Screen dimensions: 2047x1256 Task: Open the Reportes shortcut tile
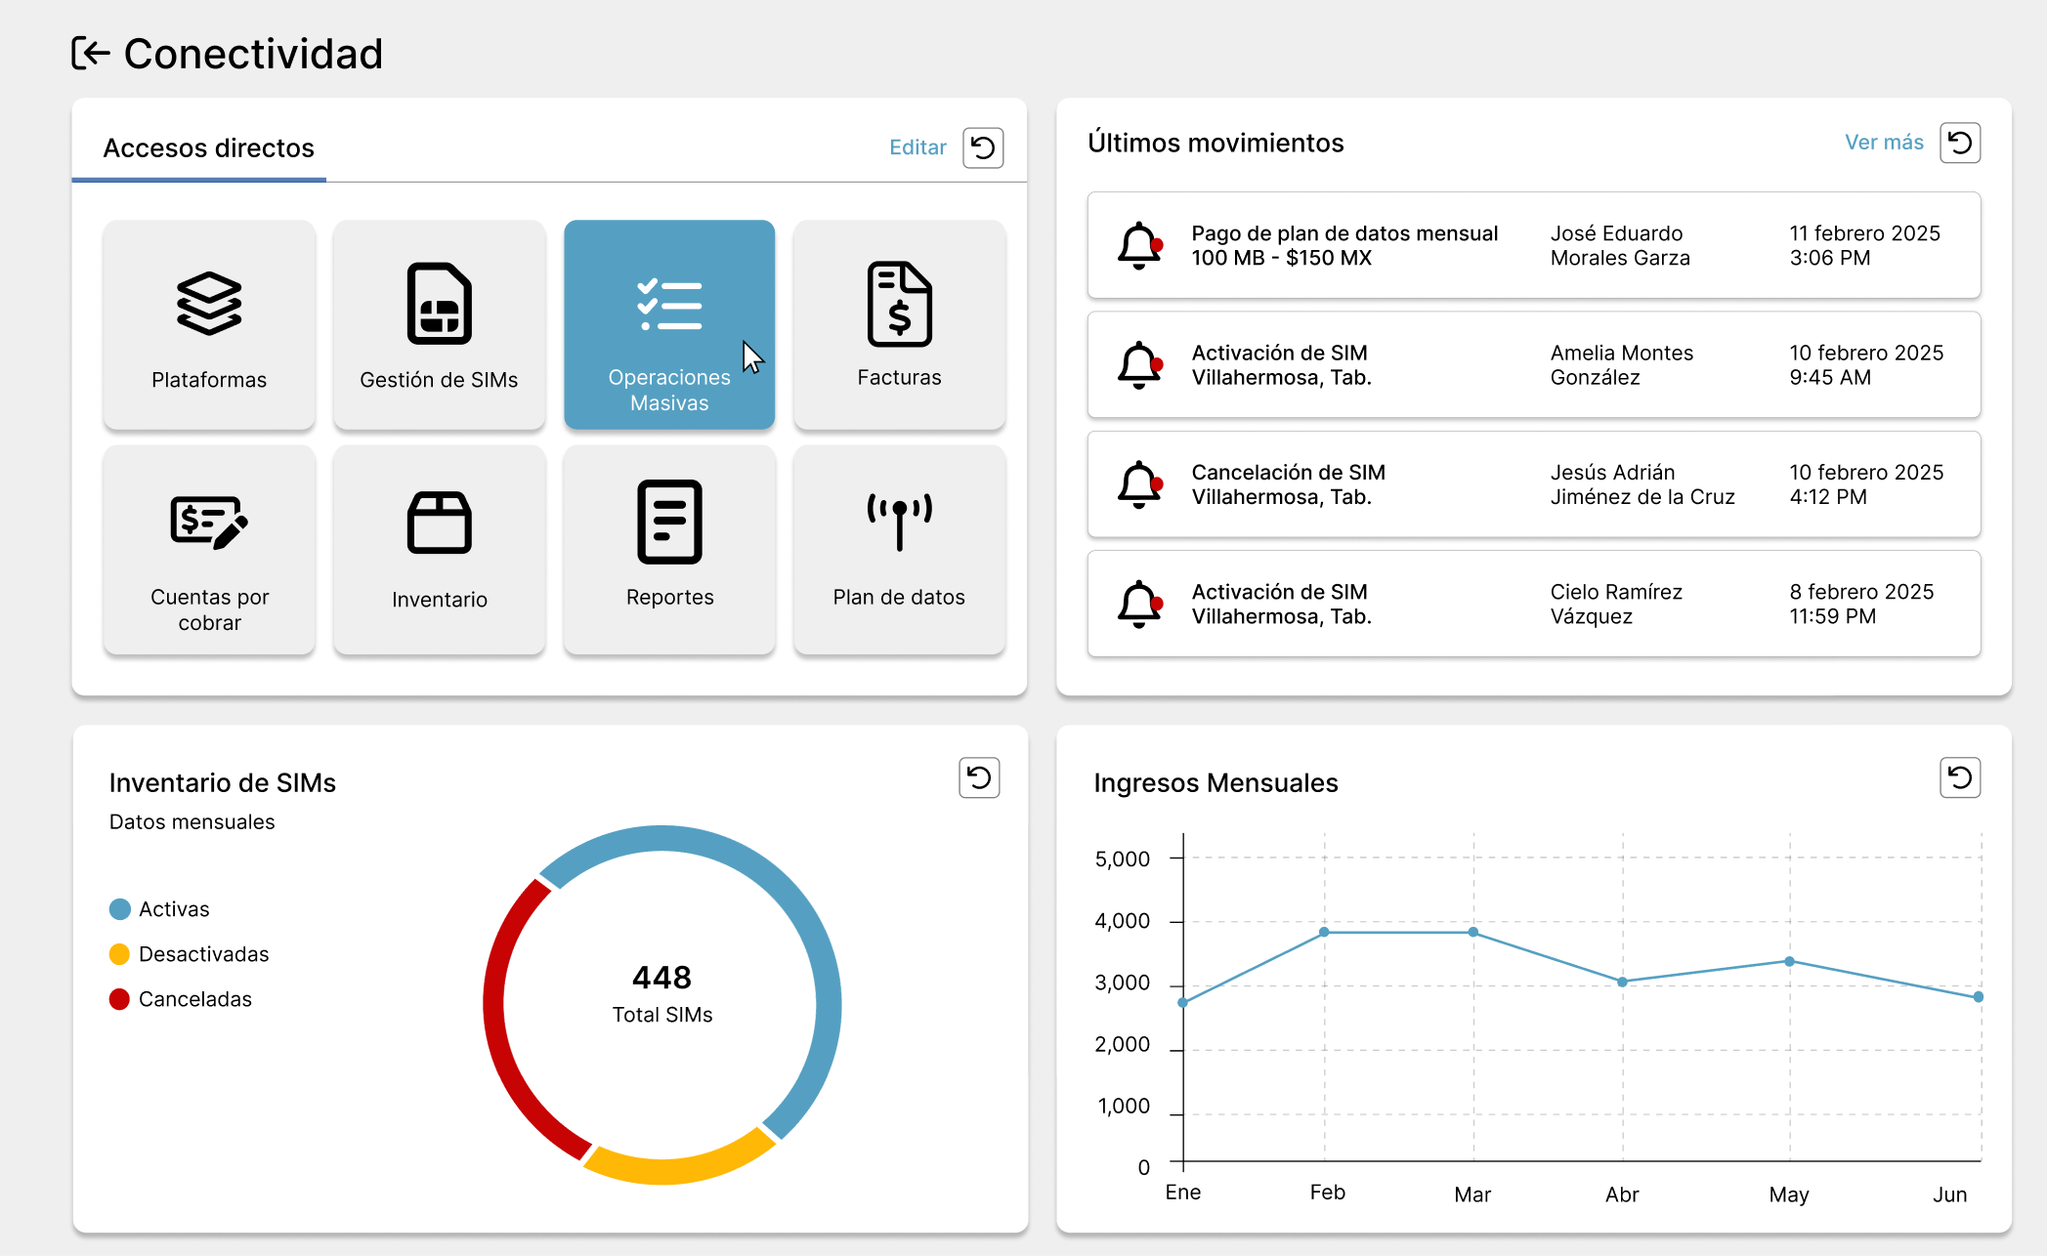(x=669, y=550)
